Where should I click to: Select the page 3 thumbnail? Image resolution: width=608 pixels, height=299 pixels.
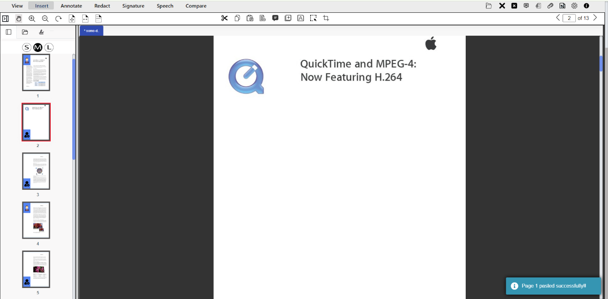[x=36, y=171]
